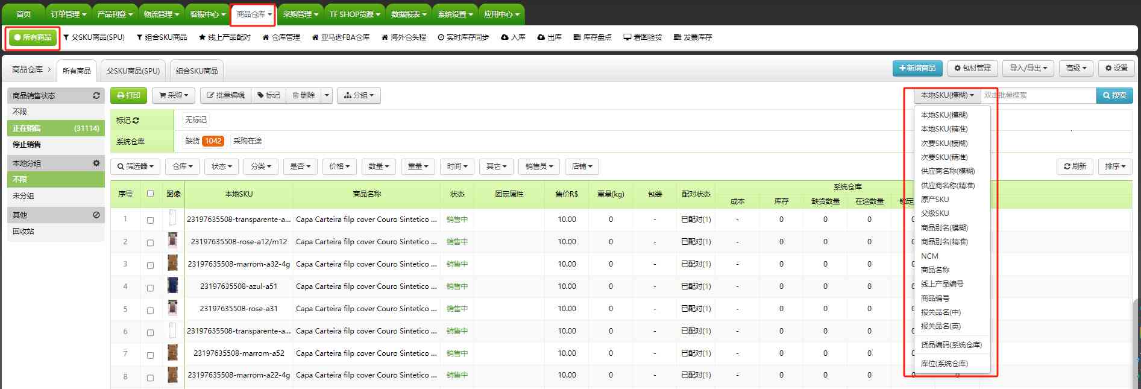Open 海外仓头程 item
Screen dimensions: 1141x389
click(404, 37)
